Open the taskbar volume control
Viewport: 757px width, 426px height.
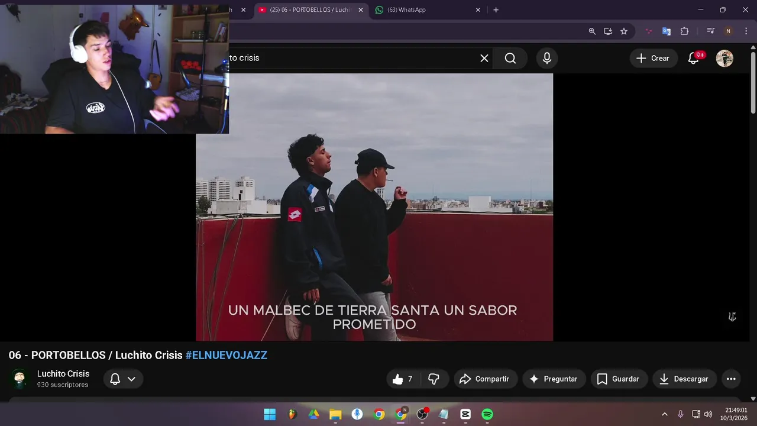708,414
